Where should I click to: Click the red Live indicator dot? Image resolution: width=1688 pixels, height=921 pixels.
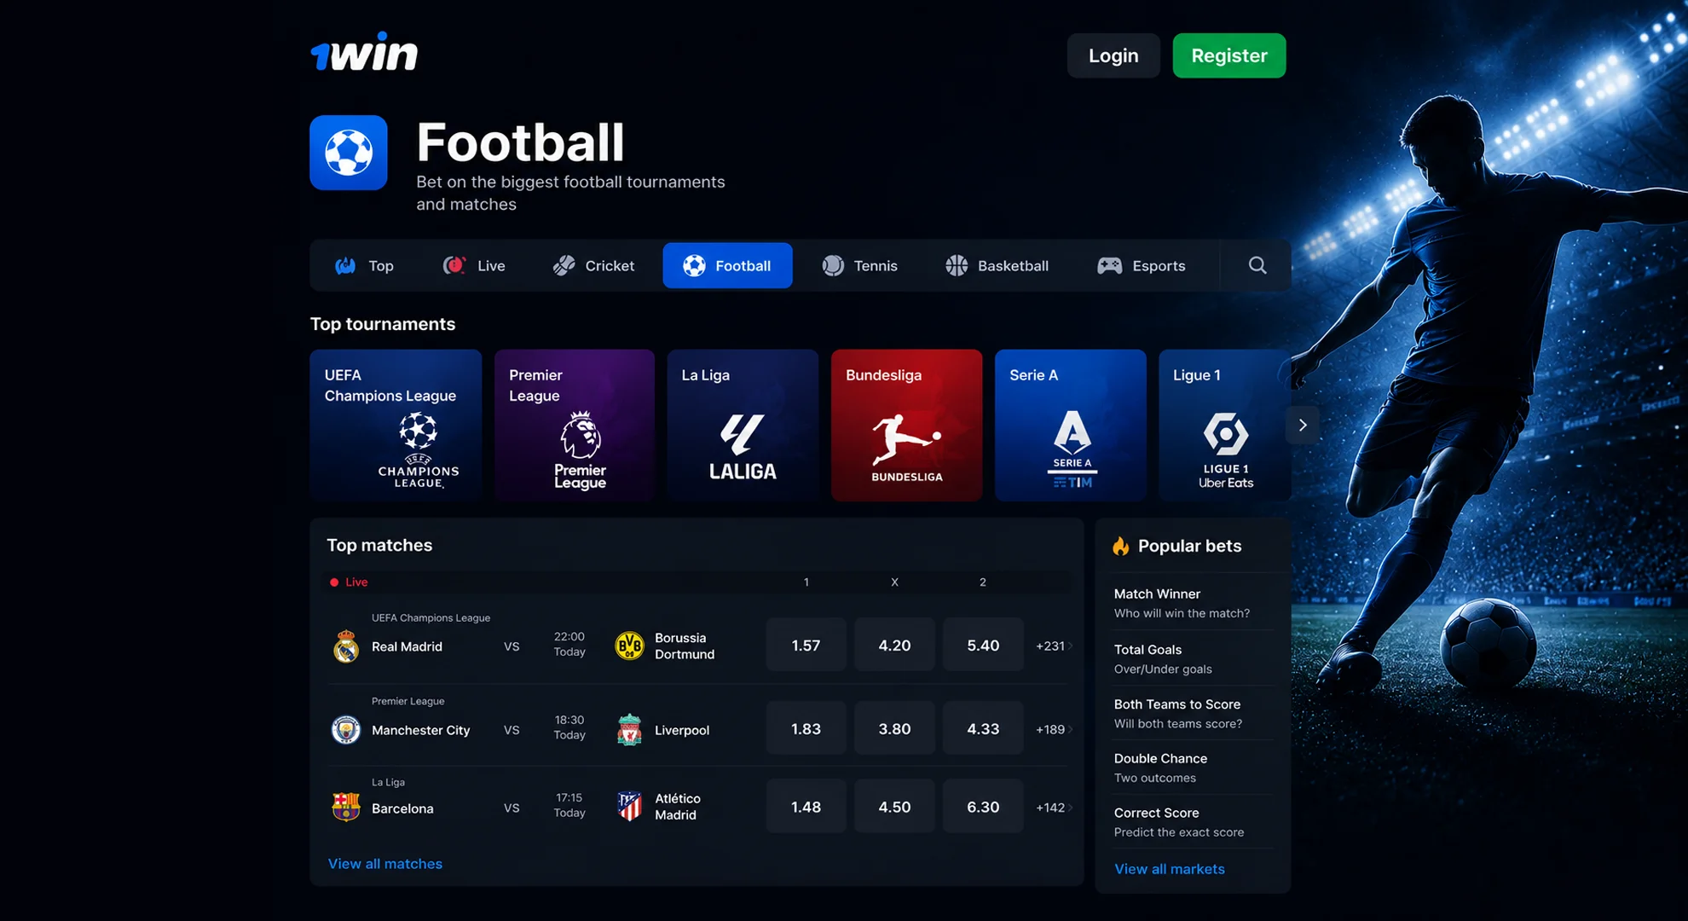pyautogui.click(x=334, y=582)
